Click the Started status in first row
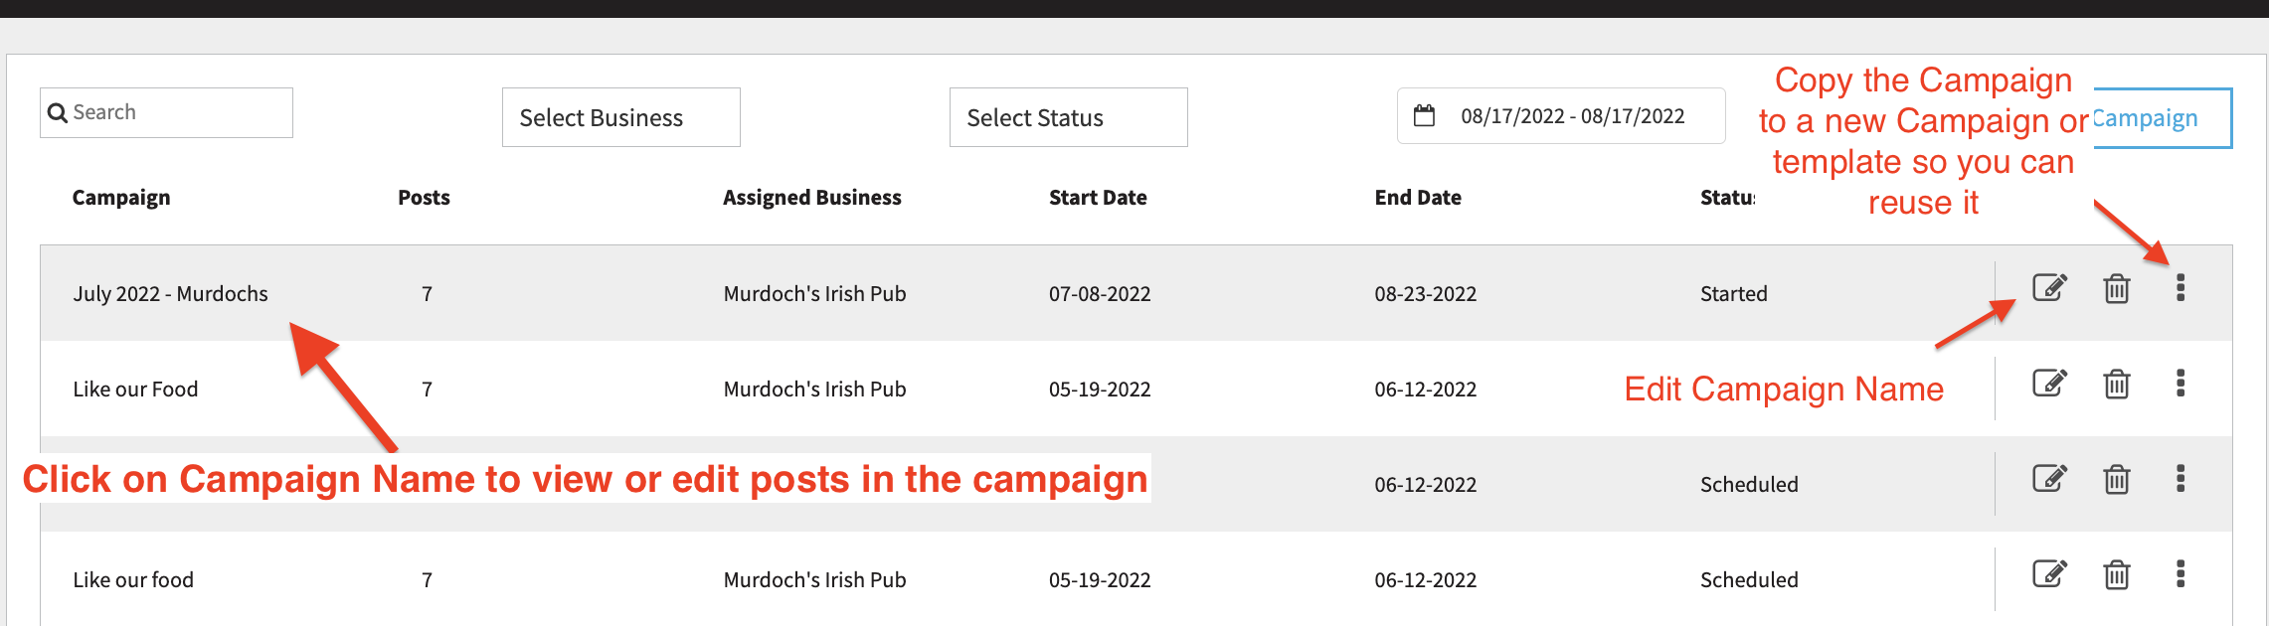This screenshot has height=626, width=2269. coord(1734,294)
